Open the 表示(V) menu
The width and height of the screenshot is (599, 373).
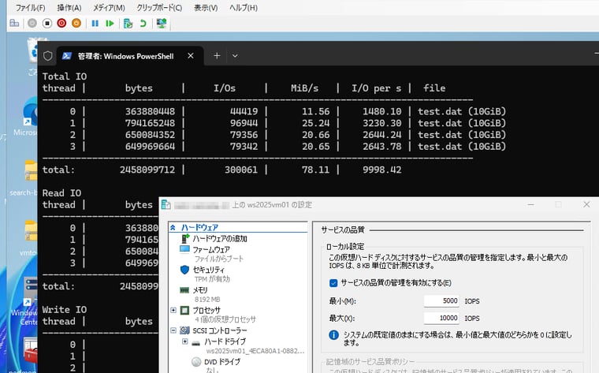coord(206,8)
